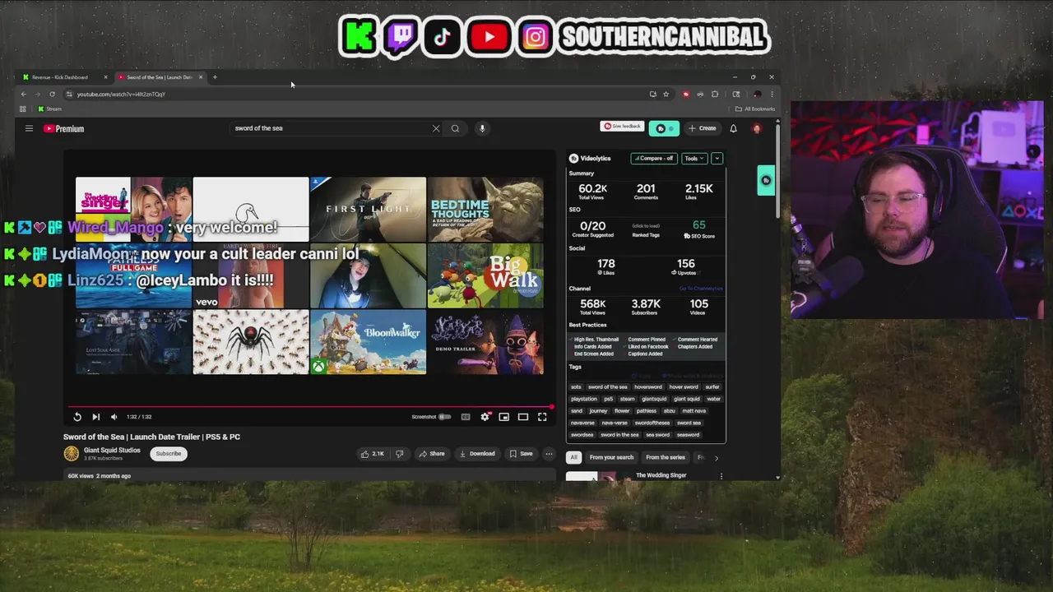Open the browser three-dot menu

coord(772,94)
